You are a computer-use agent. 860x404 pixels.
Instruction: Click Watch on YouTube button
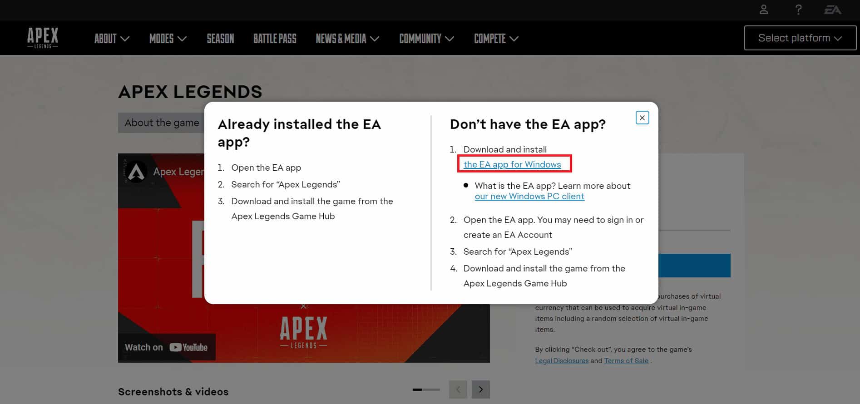[167, 347]
